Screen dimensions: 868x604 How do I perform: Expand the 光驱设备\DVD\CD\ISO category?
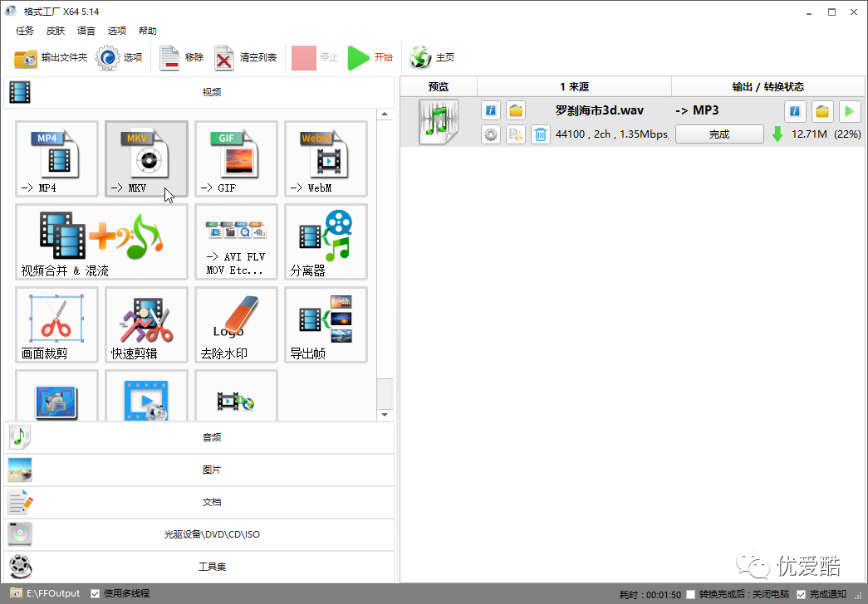(199, 534)
